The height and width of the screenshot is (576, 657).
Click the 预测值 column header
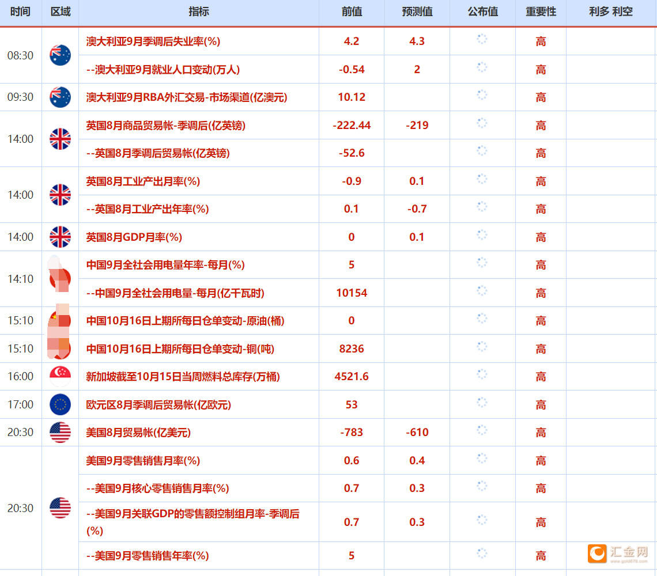coord(417,12)
